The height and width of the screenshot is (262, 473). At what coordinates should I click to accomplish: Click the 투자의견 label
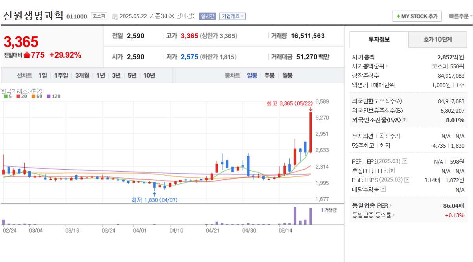click(x=363, y=136)
